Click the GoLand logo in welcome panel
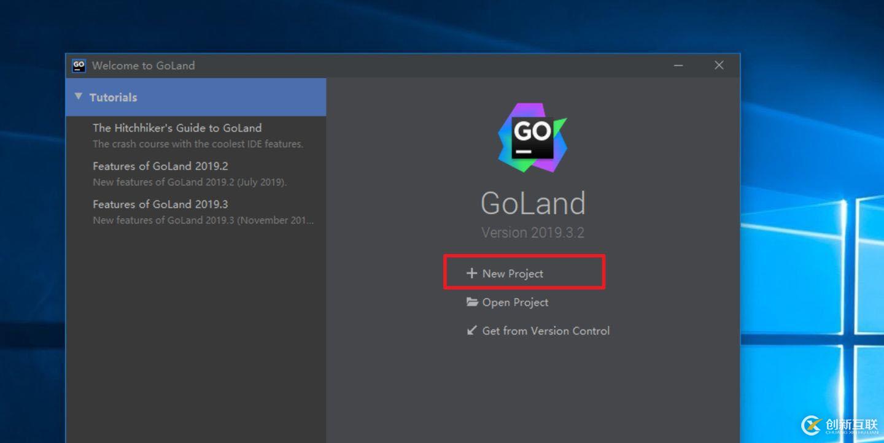 tap(532, 137)
